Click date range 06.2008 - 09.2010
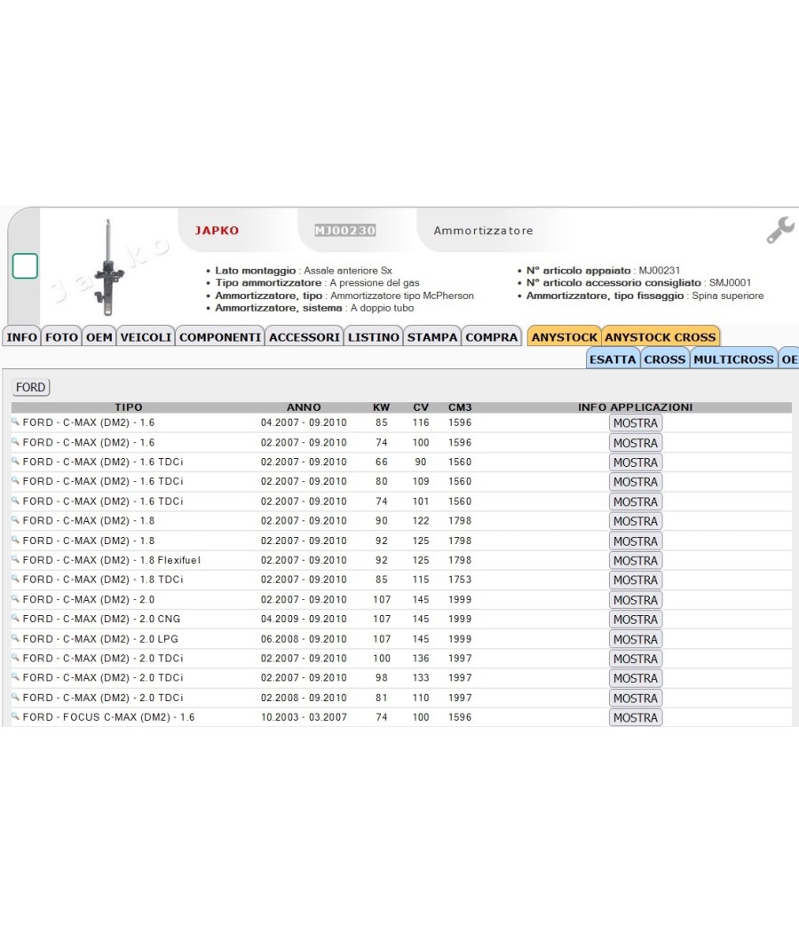This screenshot has width=799, height=932. (x=304, y=639)
